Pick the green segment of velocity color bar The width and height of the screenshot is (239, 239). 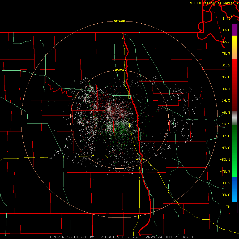coord(234,151)
